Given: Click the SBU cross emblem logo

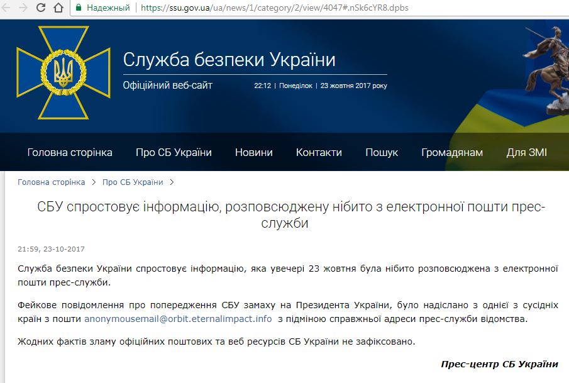Looking at the screenshot, I should pos(63,72).
